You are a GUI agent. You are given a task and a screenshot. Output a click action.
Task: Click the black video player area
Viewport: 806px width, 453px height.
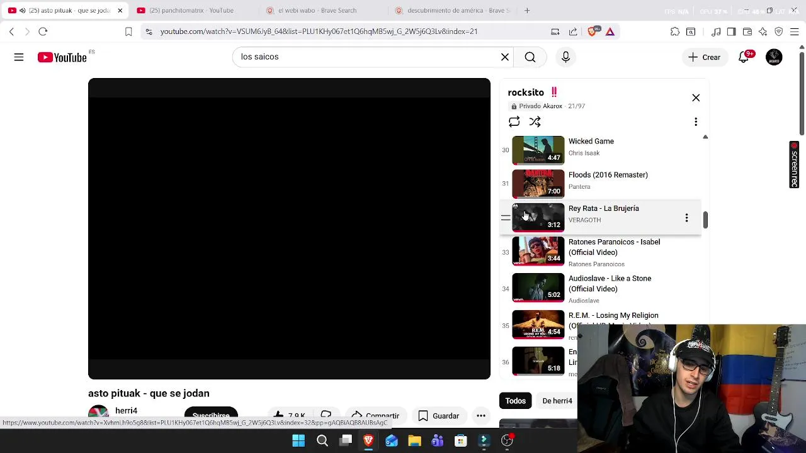click(289, 229)
